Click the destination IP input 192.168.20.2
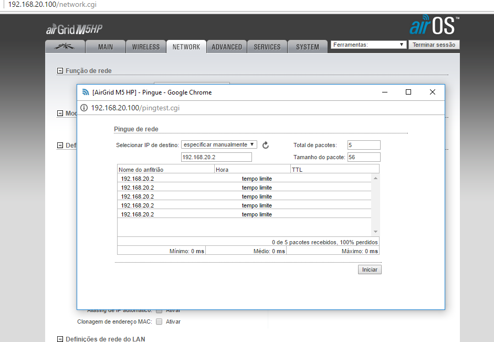Viewport: 494px width, 342px height. pyautogui.click(x=216, y=157)
